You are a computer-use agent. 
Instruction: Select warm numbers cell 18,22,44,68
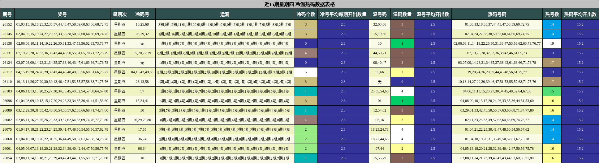(380, 139)
